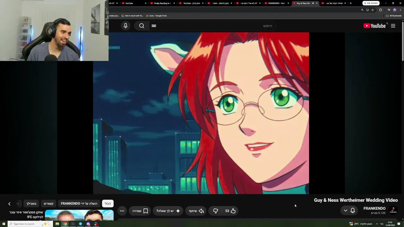This screenshot has height=227, width=404.
Task: Click the voice search microphone icon
Action: [x=126, y=26]
